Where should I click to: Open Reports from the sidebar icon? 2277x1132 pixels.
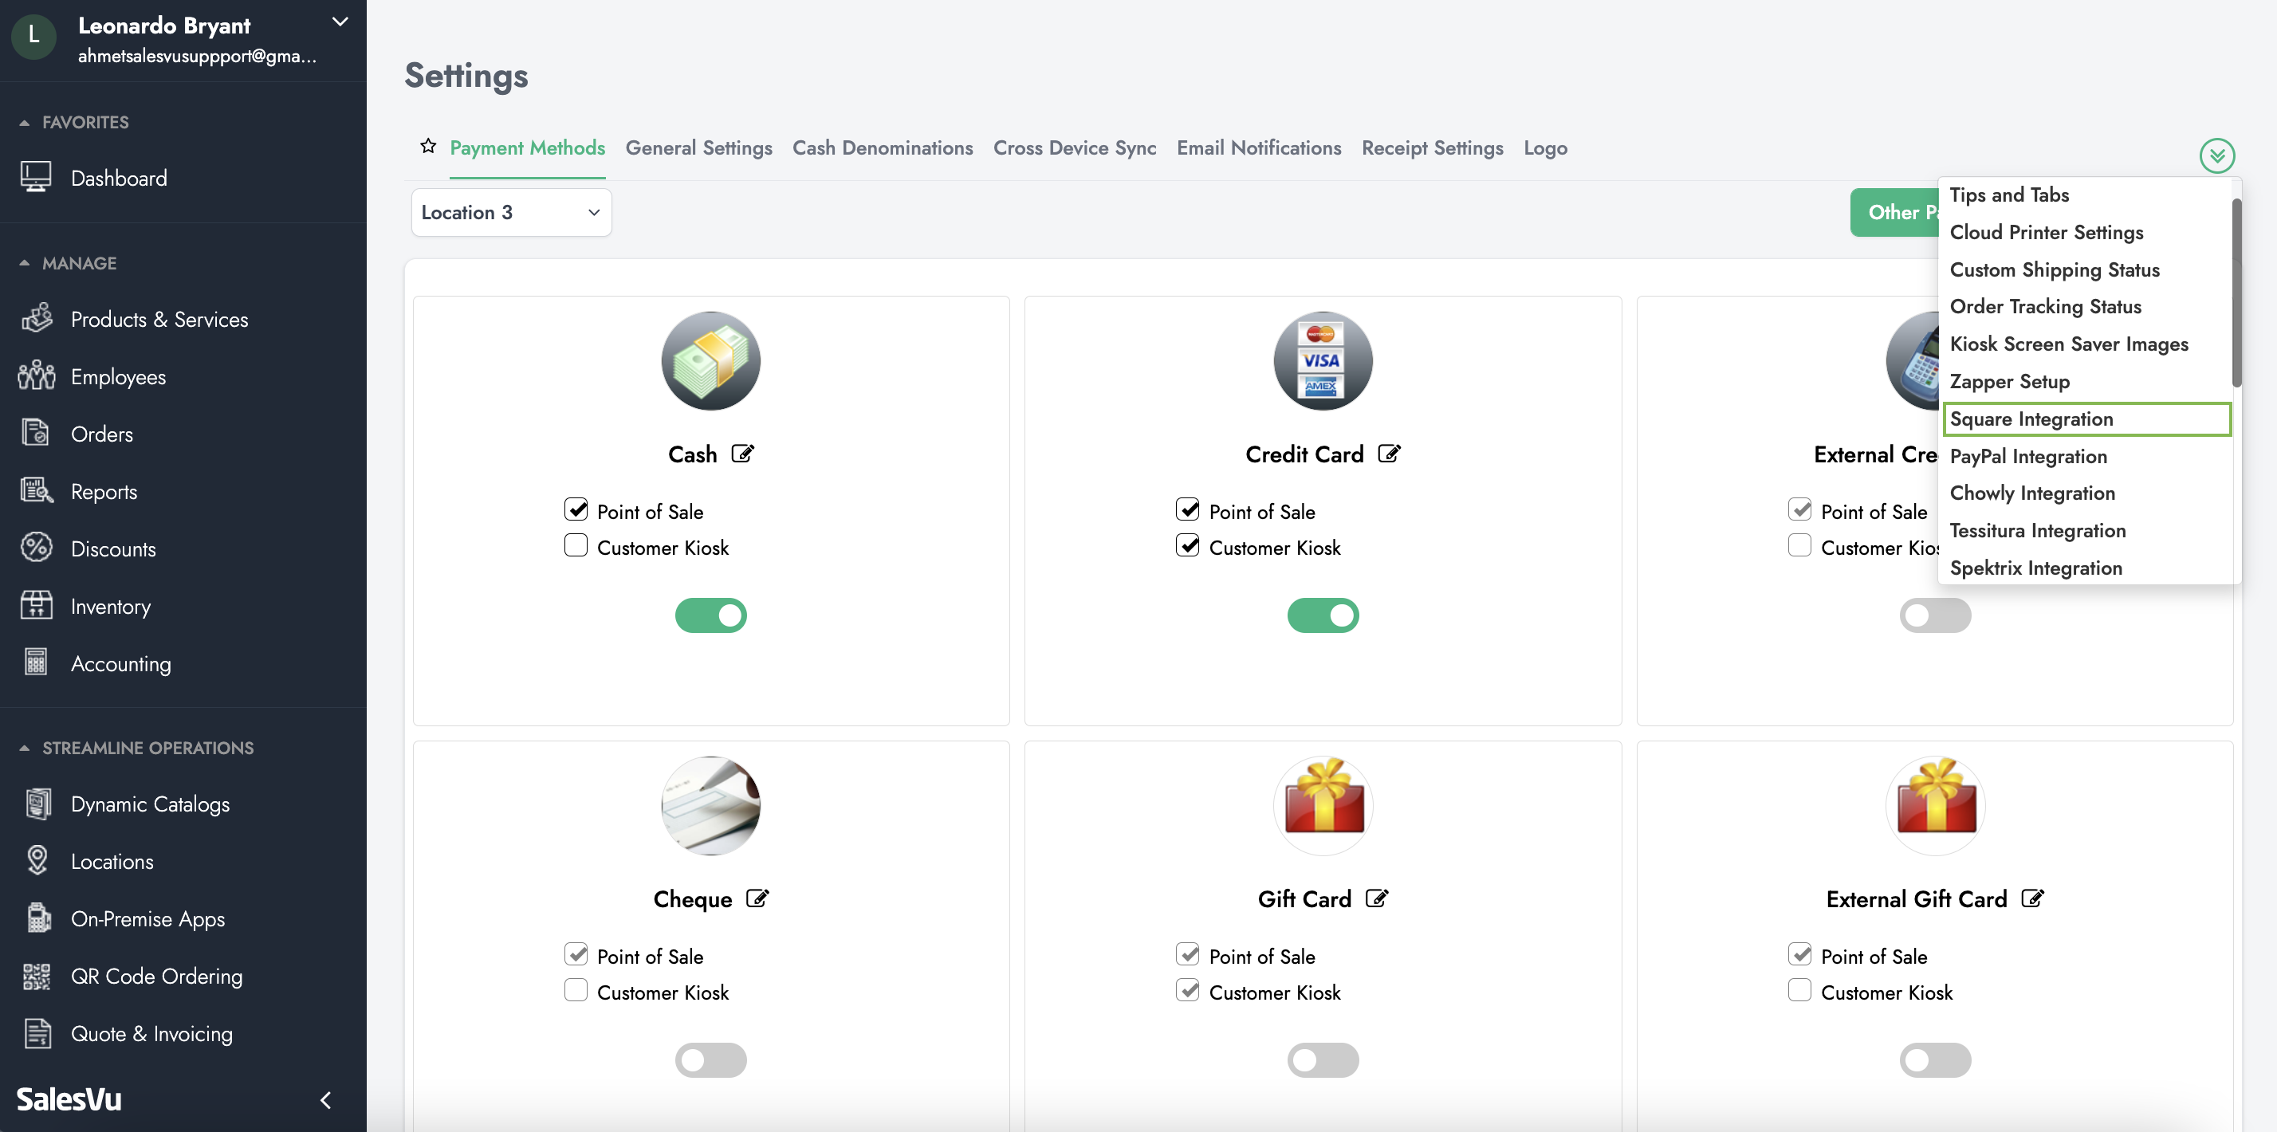tap(36, 491)
